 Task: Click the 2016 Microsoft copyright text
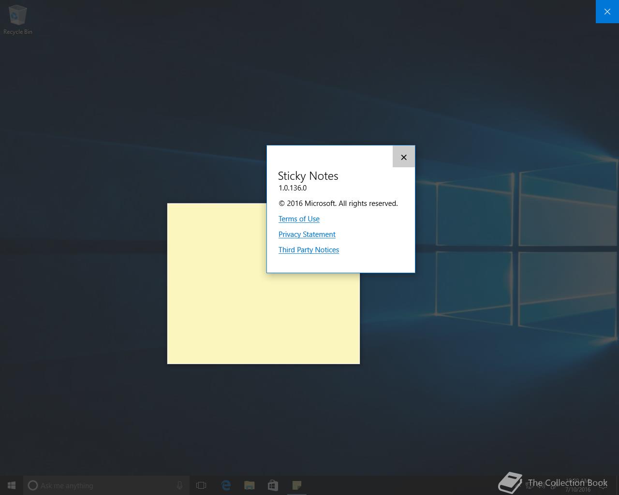(x=338, y=204)
